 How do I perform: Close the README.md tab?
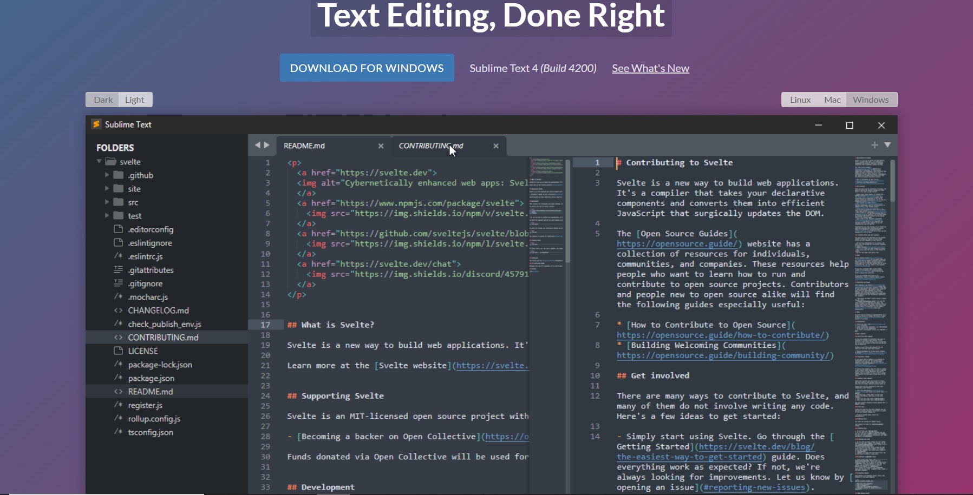(x=381, y=146)
